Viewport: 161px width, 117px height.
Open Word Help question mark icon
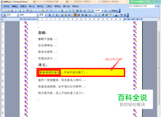click(106, 11)
